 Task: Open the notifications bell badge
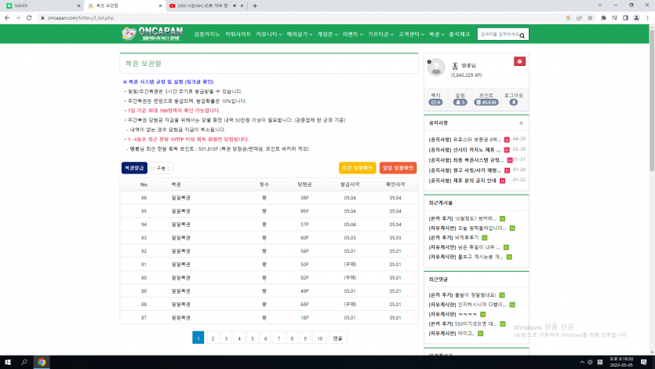point(460,102)
